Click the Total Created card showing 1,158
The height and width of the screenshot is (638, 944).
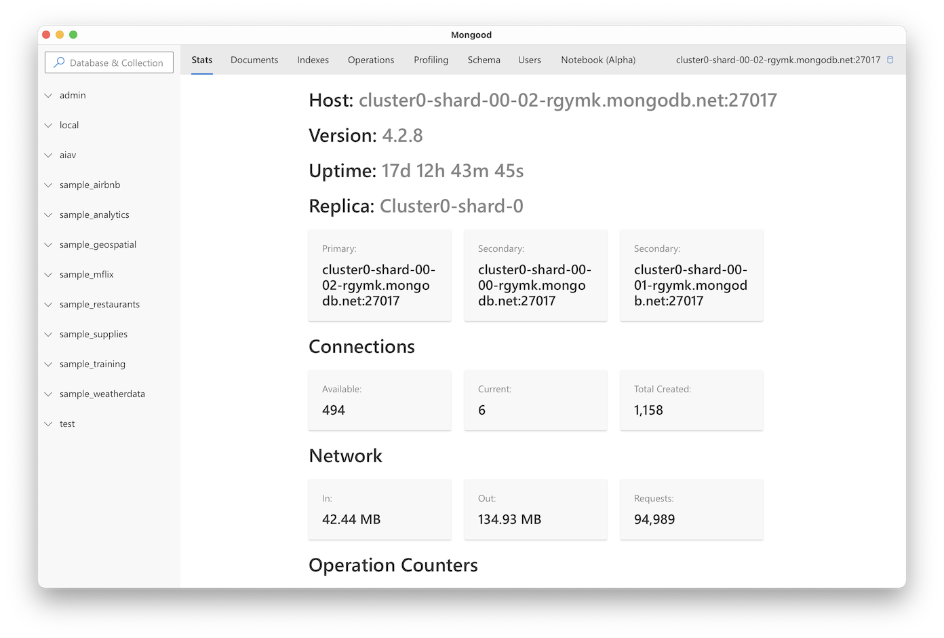(x=692, y=400)
